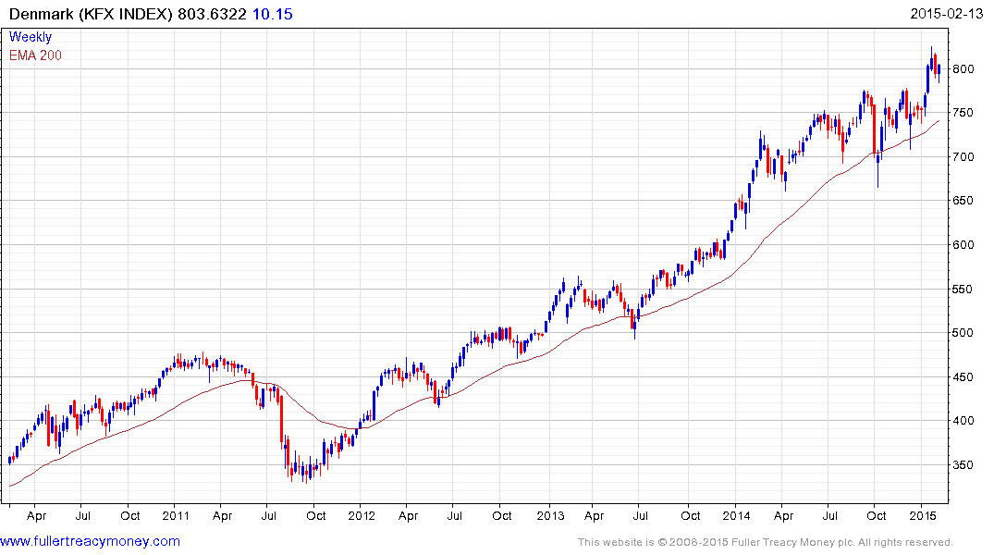Click the blue change value 10.15
The height and width of the screenshot is (555, 994).
click(x=273, y=14)
